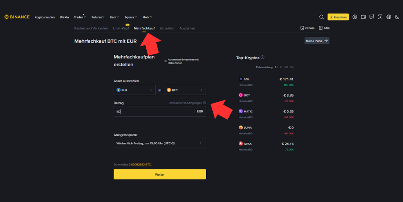This screenshot has height=202, width=403.
Task: Open Meine Pläne button
Action: [317, 41]
